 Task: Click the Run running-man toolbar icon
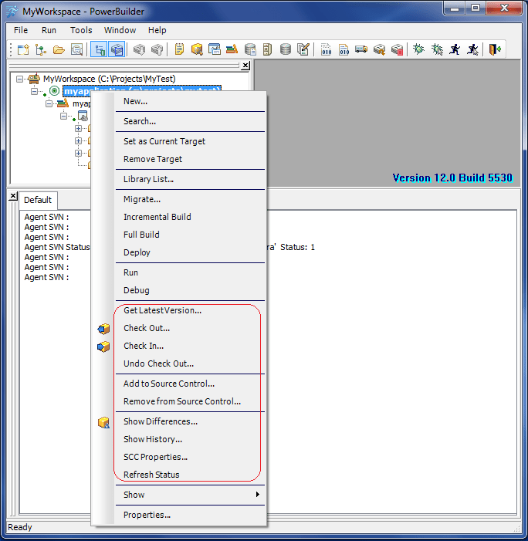pos(455,49)
